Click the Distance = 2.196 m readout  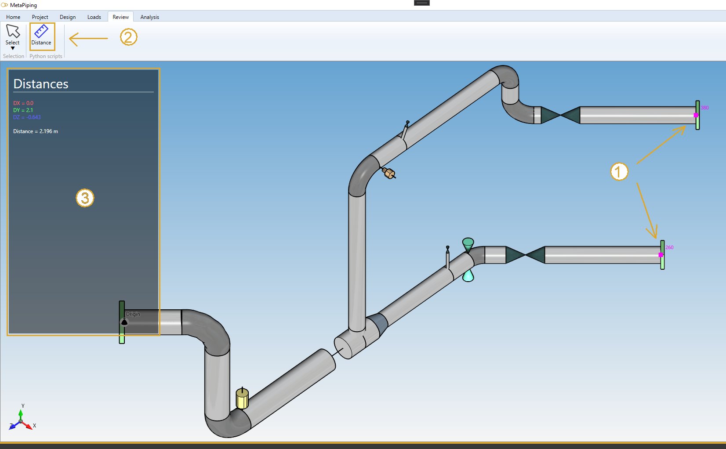(x=36, y=131)
